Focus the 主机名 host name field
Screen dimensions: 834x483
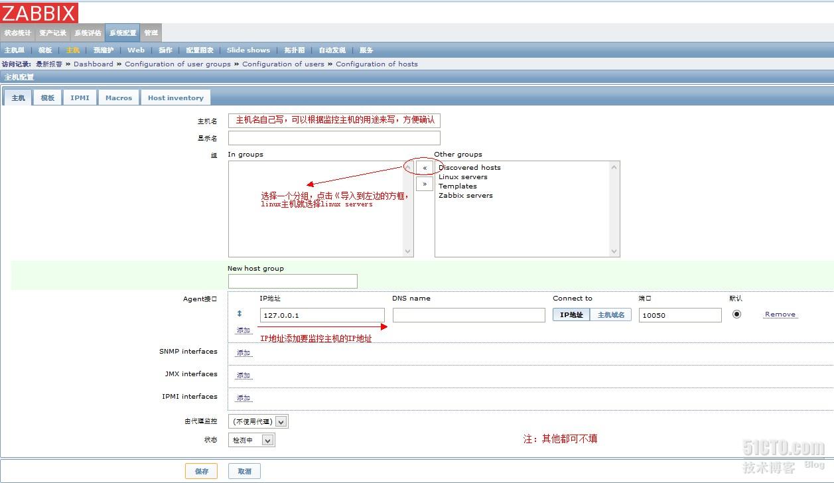click(x=334, y=120)
